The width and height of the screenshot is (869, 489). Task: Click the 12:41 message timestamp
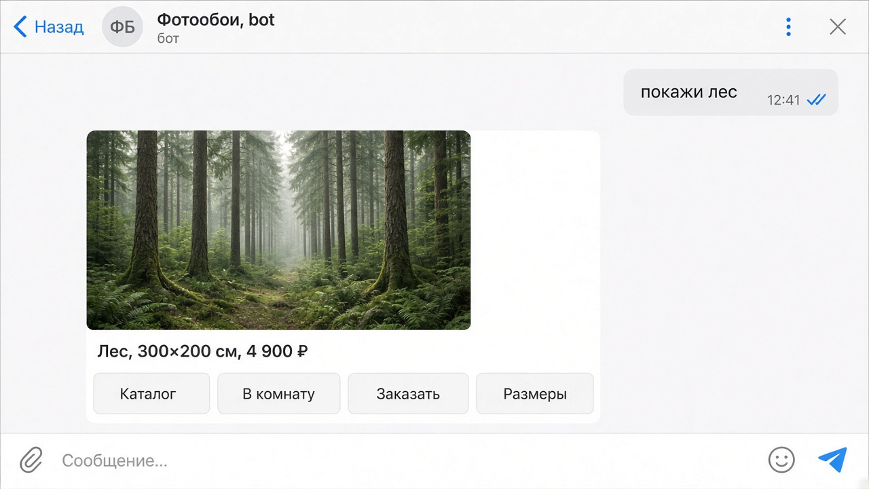coord(783,101)
